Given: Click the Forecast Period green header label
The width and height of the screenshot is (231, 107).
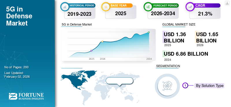Looking at the screenshot, I should [165, 5].
